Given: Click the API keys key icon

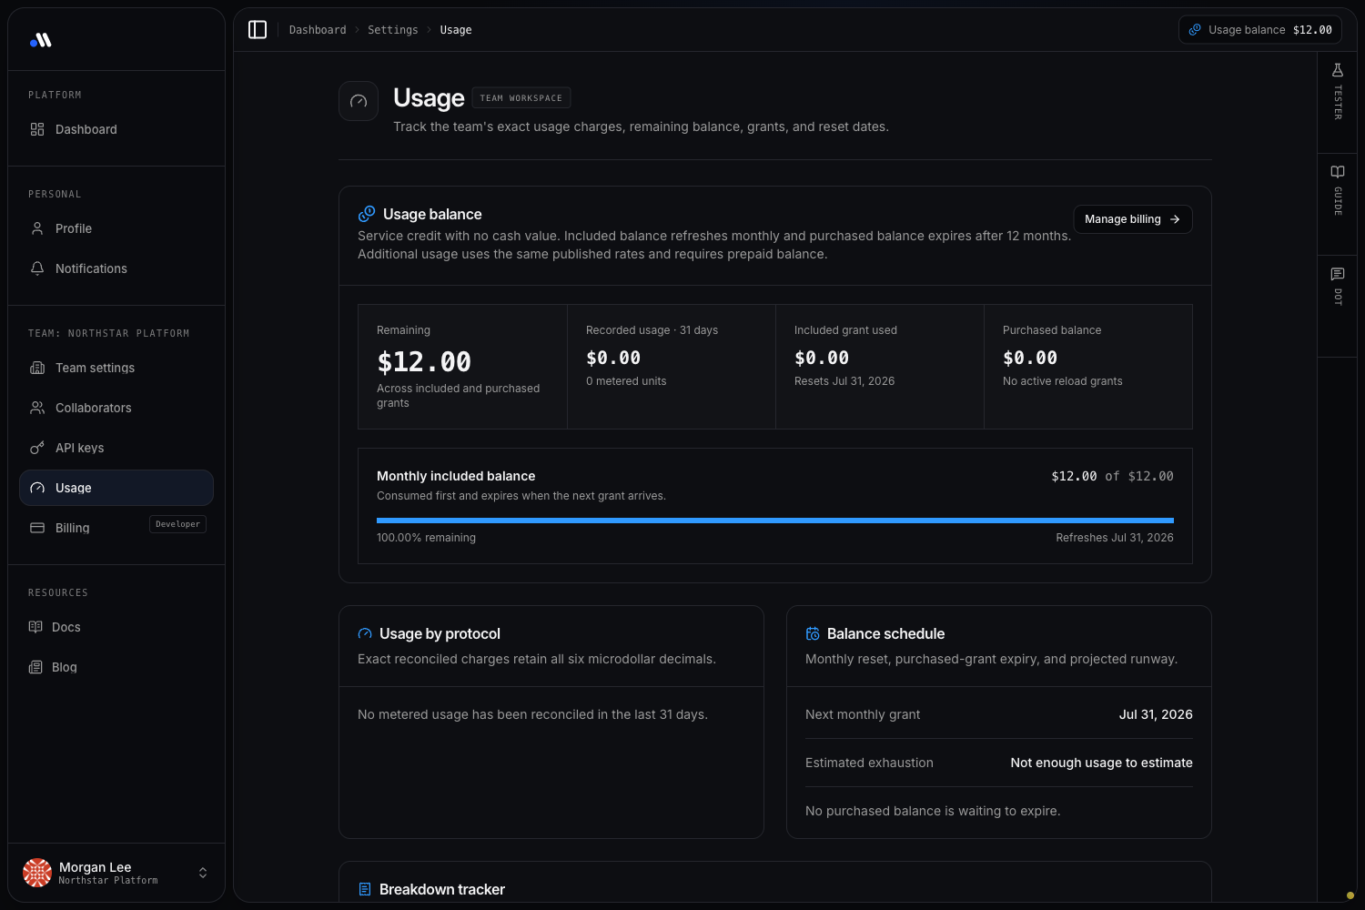Looking at the screenshot, I should (37, 448).
